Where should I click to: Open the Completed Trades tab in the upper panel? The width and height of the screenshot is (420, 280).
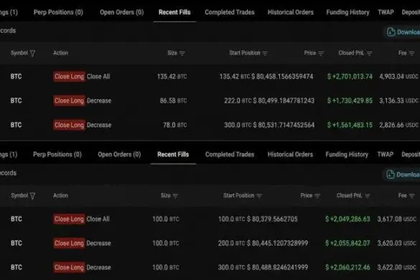(x=230, y=12)
